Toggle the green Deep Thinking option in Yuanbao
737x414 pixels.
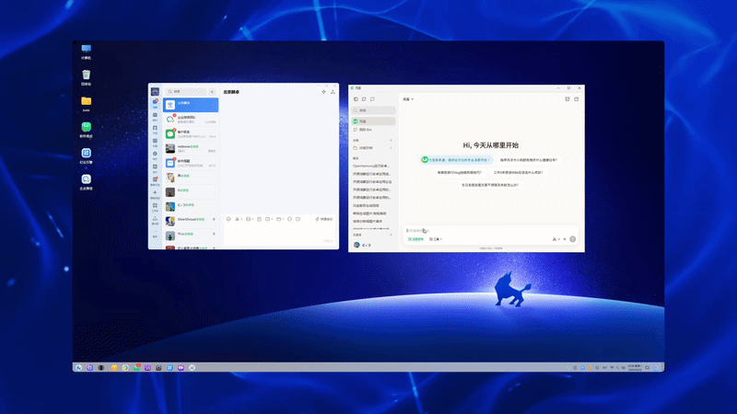415,239
